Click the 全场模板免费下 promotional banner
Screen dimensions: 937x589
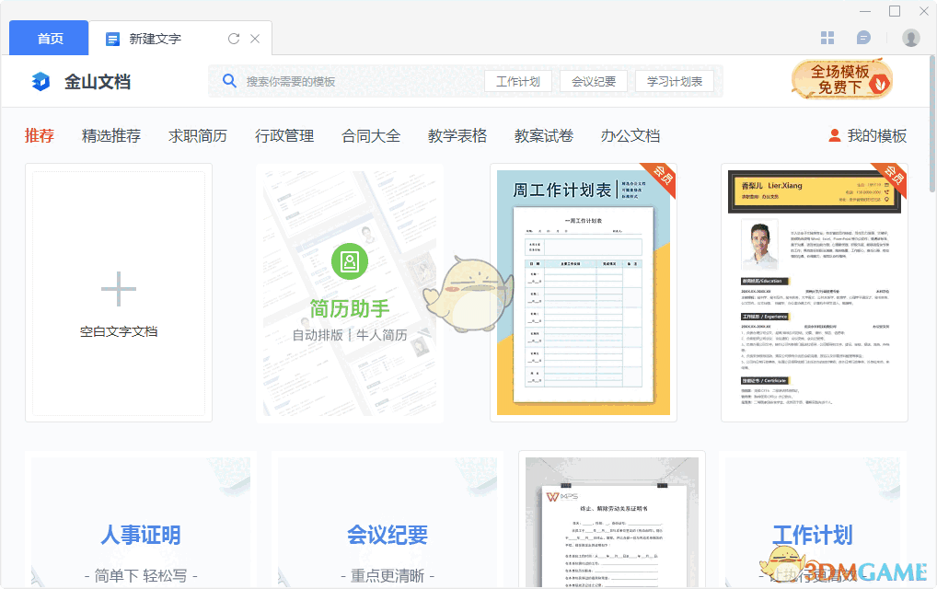839,80
